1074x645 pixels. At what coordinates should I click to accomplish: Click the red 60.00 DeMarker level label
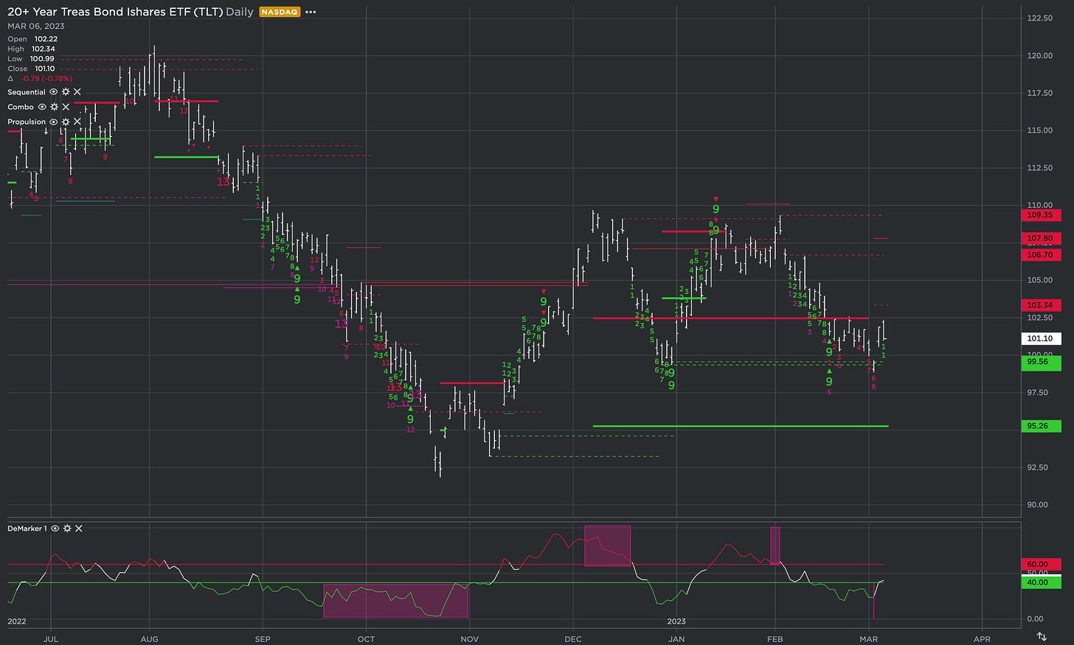pyautogui.click(x=1039, y=565)
